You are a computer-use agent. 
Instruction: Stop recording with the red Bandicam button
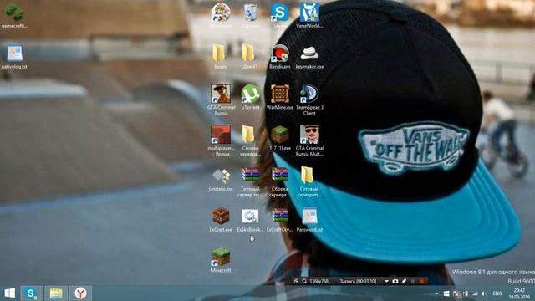[x=422, y=281]
